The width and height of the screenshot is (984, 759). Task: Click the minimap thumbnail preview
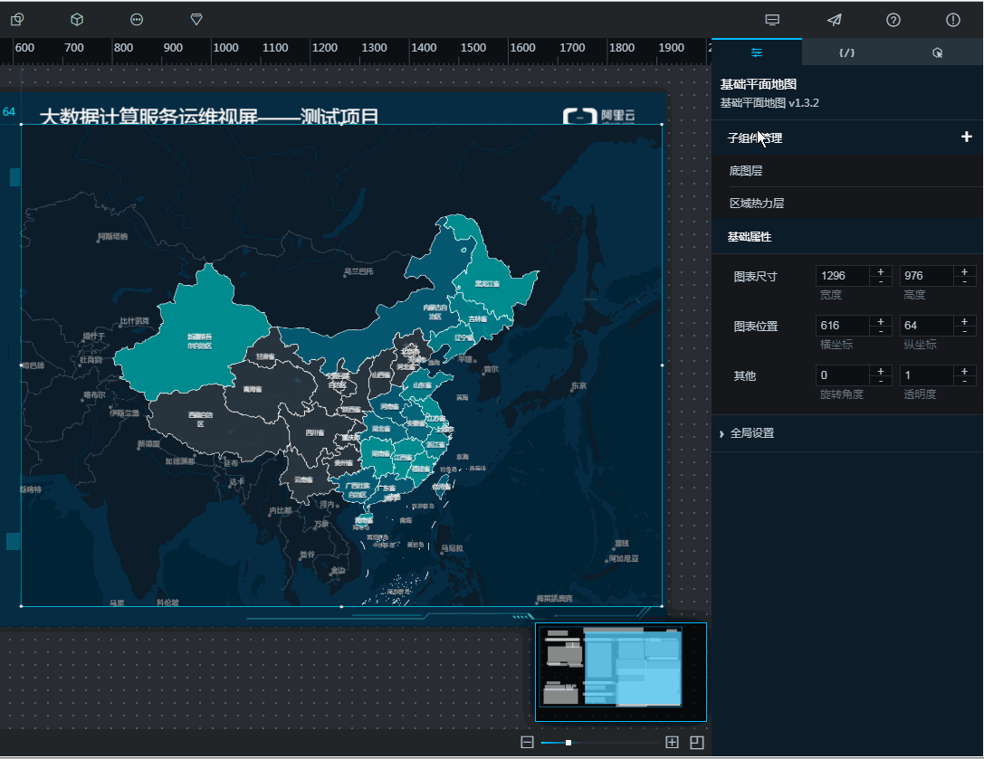pos(621,671)
